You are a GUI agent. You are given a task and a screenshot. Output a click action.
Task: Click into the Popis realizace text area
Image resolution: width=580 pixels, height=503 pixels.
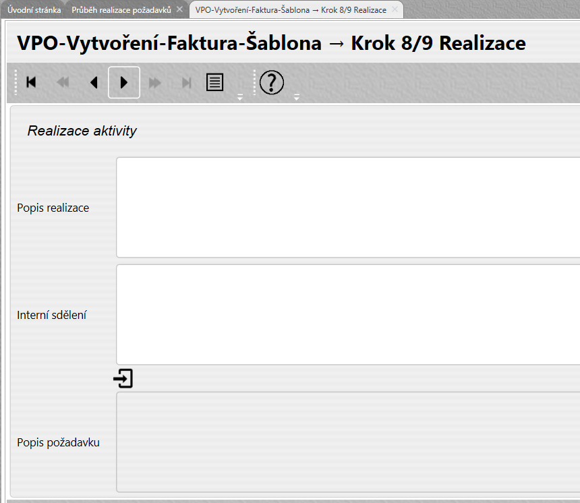pos(347,208)
